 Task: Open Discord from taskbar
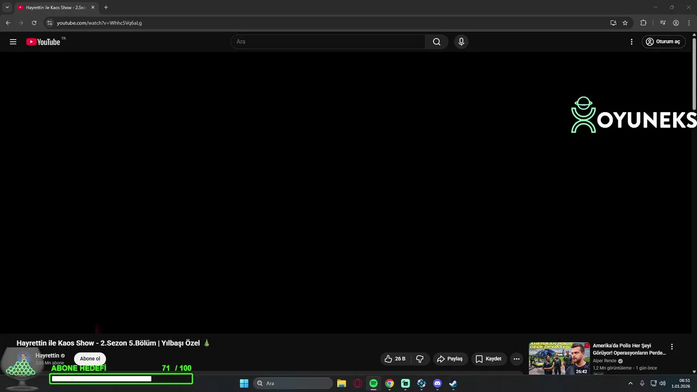click(437, 383)
